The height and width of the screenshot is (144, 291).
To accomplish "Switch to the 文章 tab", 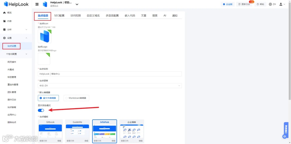I will coord(144,16).
